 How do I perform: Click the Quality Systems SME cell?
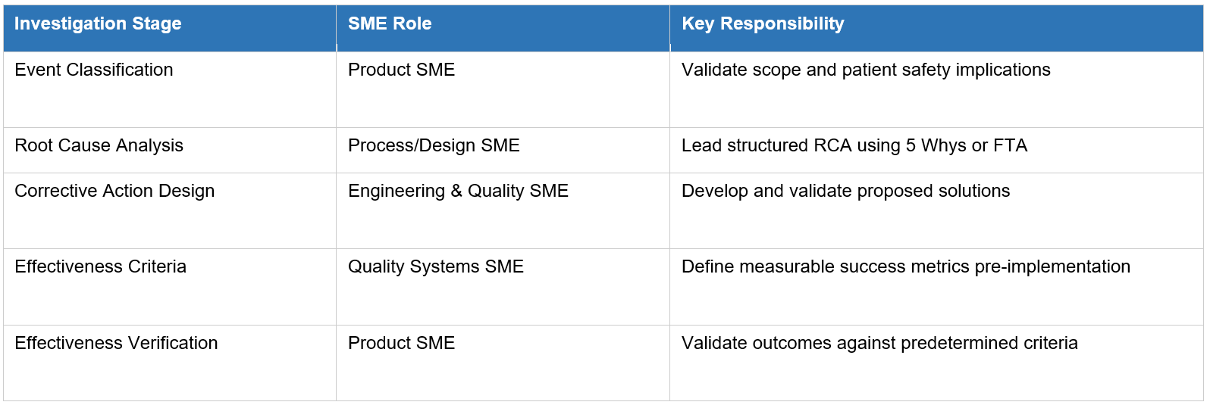coord(503,287)
